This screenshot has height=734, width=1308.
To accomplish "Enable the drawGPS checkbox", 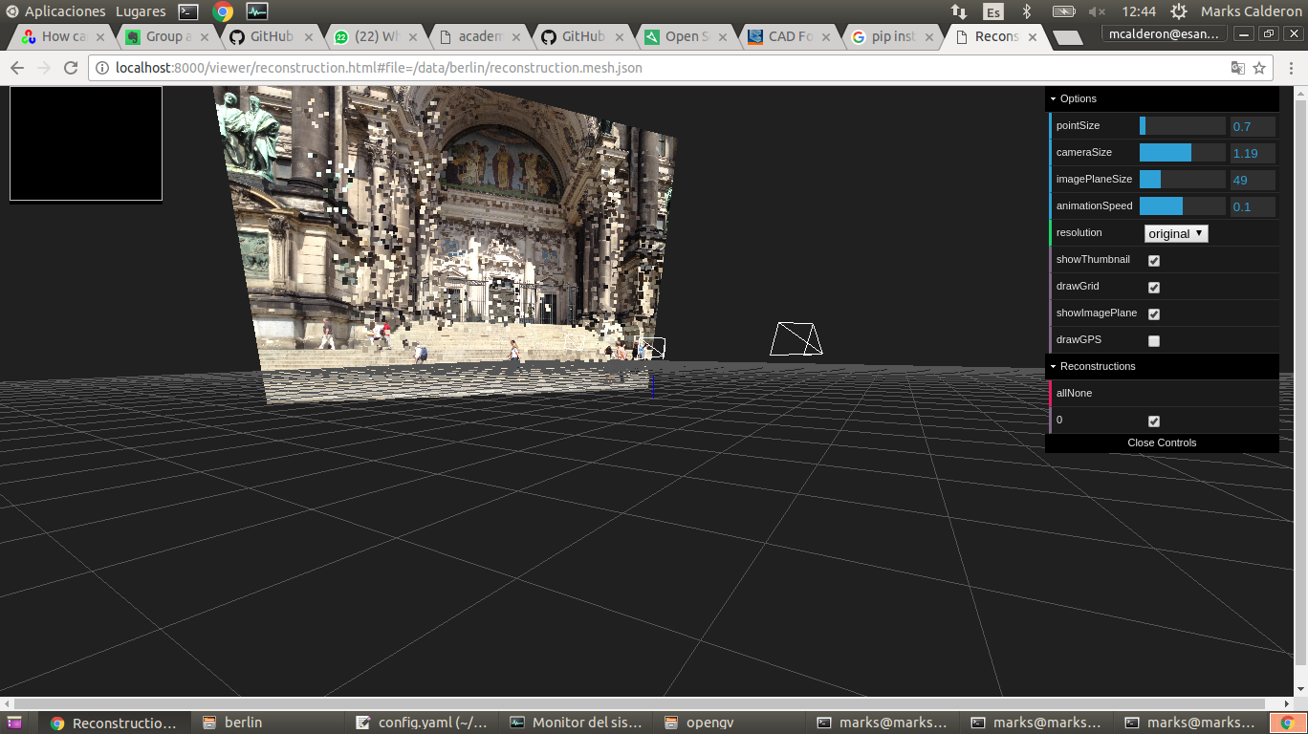I will pos(1154,340).
